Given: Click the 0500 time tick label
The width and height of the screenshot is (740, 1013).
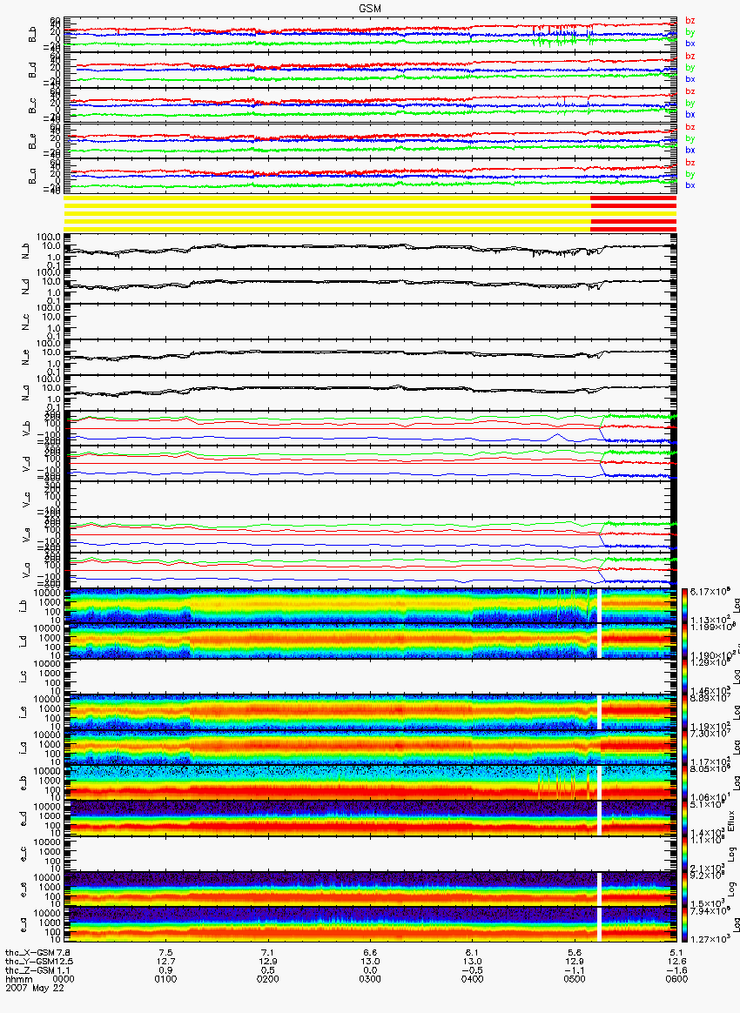Looking at the screenshot, I should coord(574,979).
